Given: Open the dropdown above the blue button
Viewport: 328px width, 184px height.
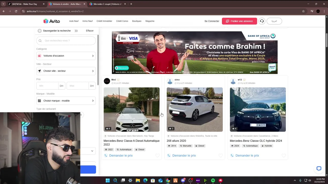Looking at the screenshot, I should pyautogui.click(x=88, y=151).
